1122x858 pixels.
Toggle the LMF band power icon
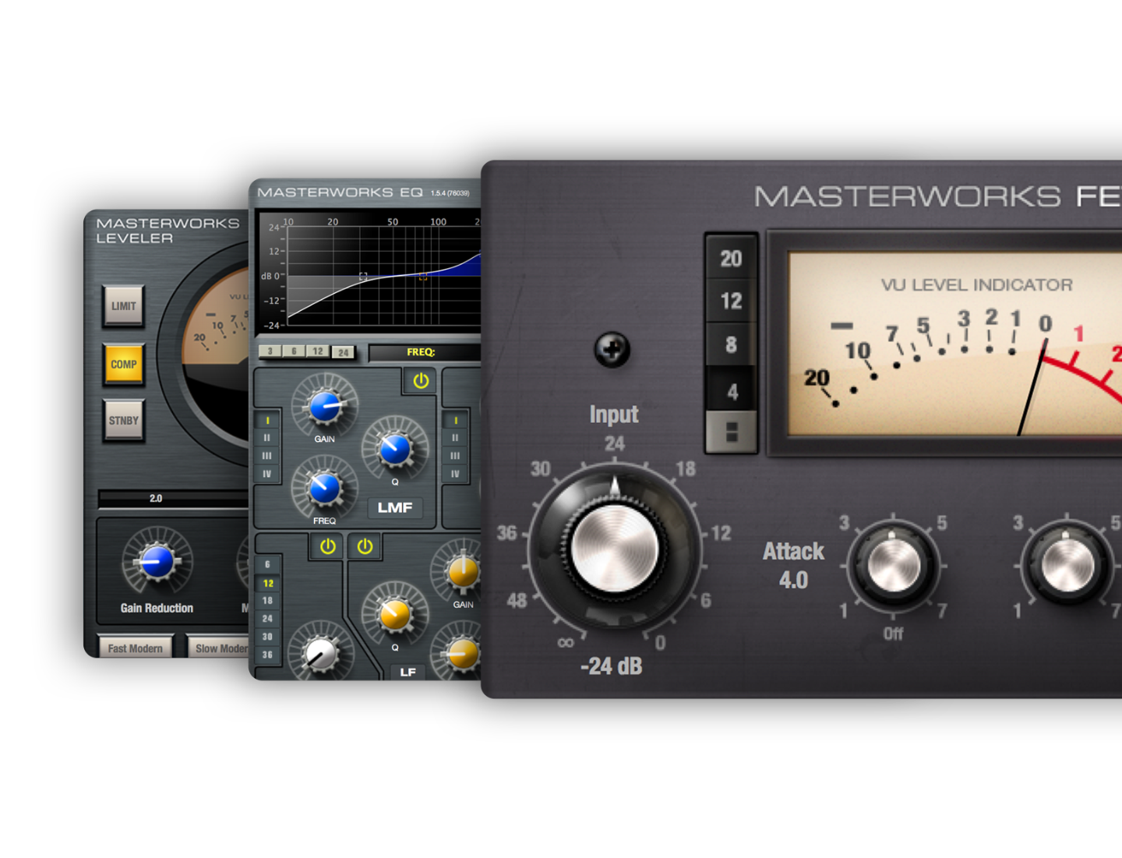tap(421, 381)
